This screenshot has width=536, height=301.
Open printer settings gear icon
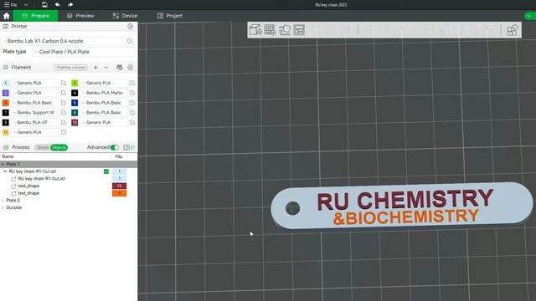pyautogui.click(x=131, y=26)
